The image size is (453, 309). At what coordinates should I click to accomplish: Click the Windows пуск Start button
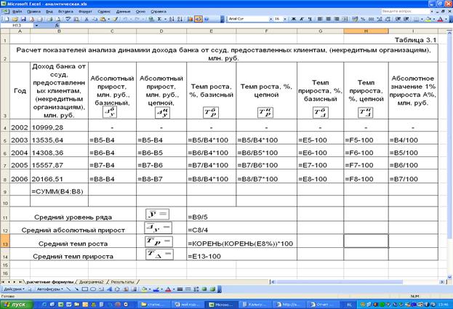[x=17, y=305]
